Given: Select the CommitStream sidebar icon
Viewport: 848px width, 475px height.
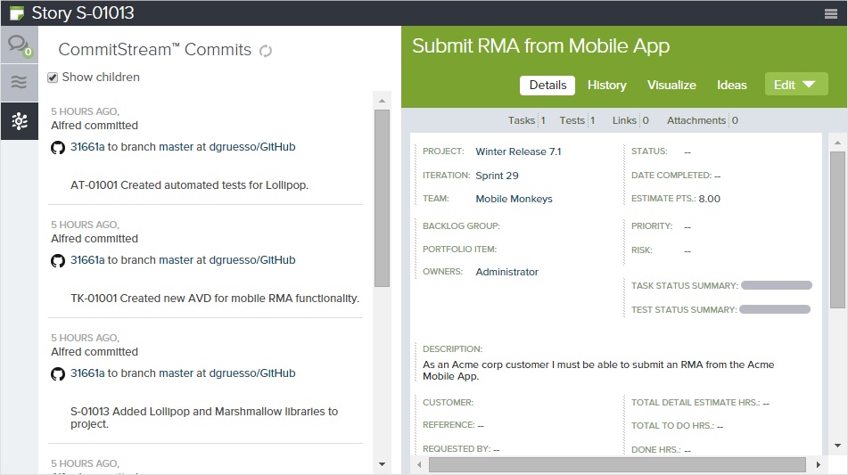Looking at the screenshot, I should [20, 121].
